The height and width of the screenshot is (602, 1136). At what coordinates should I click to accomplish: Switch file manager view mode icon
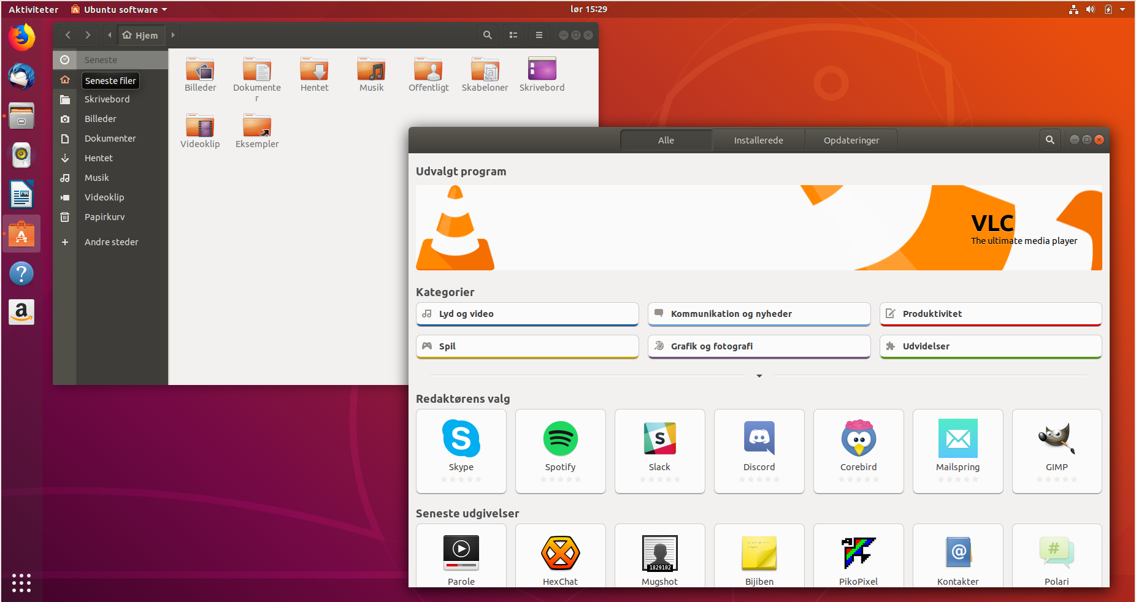point(513,35)
